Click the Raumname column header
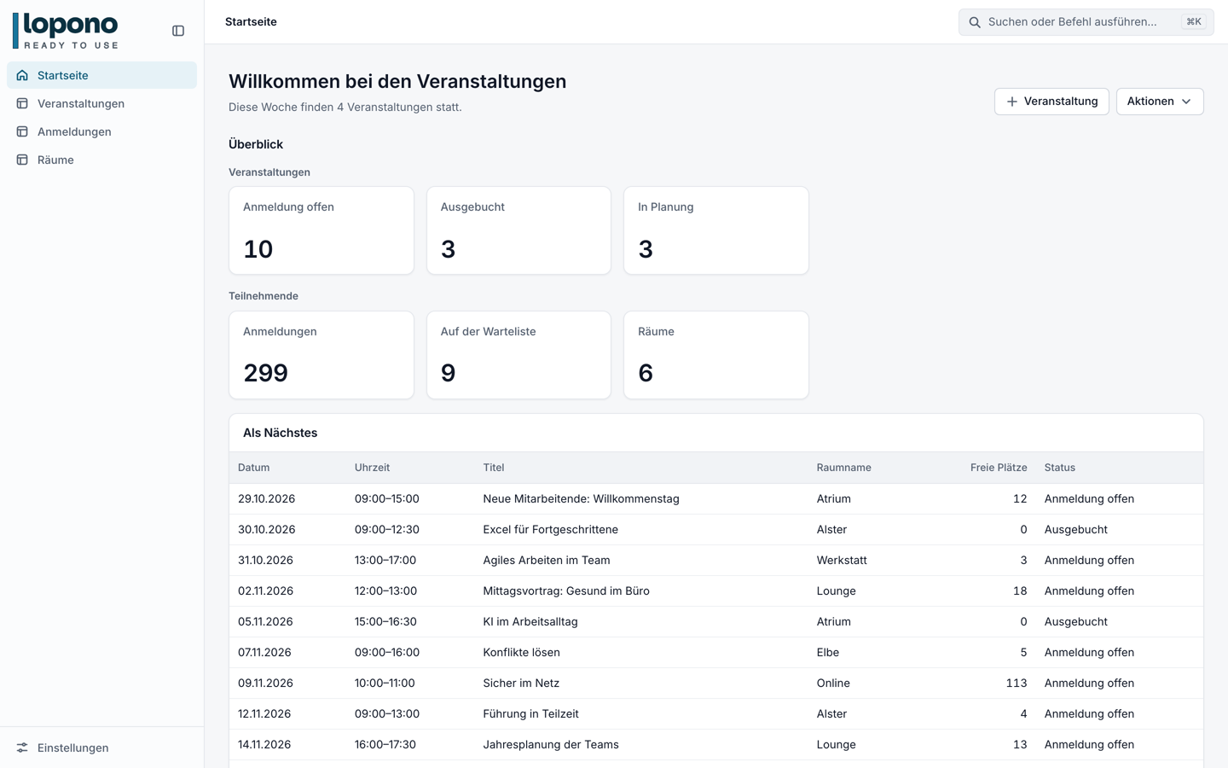This screenshot has width=1228, height=768. [843, 468]
